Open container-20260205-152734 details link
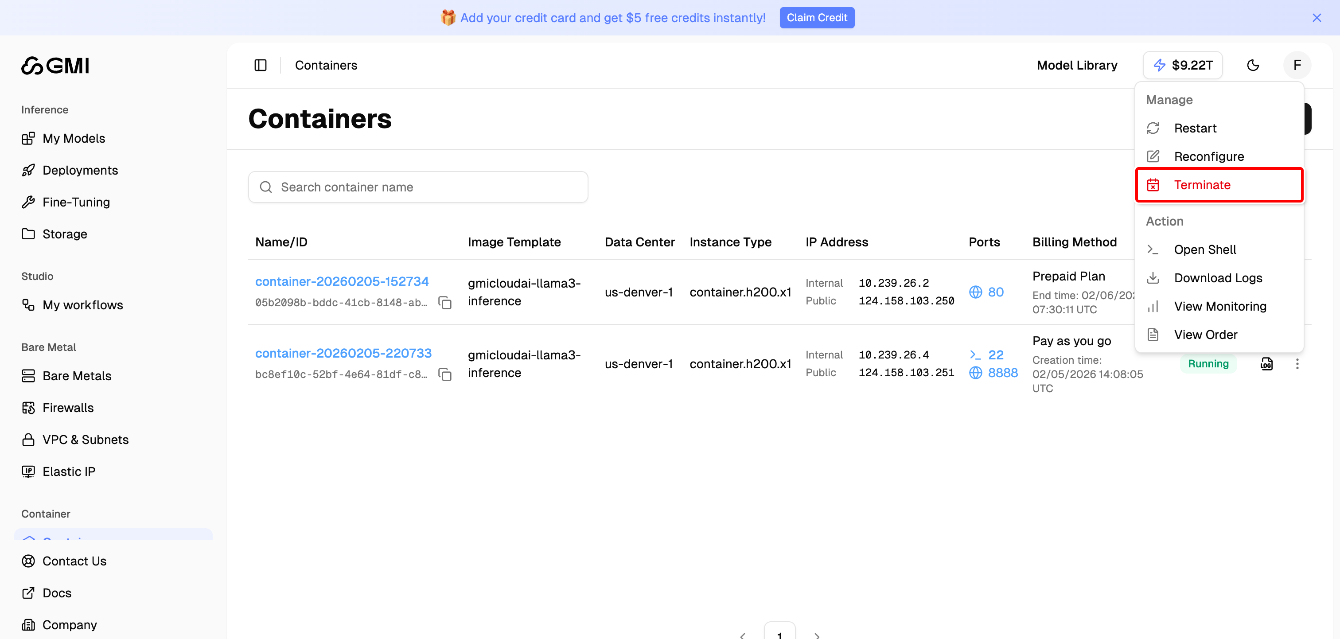 tap(342, 281)
